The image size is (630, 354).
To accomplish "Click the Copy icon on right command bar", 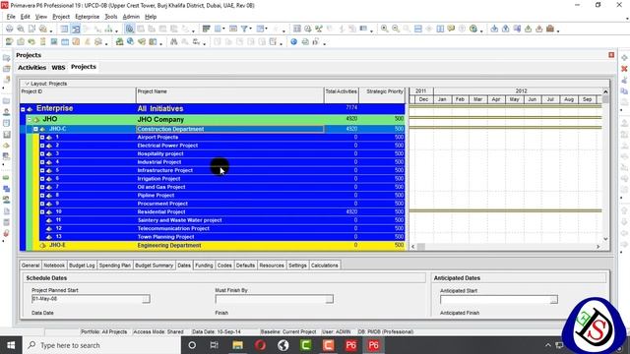I will [624, 91].
